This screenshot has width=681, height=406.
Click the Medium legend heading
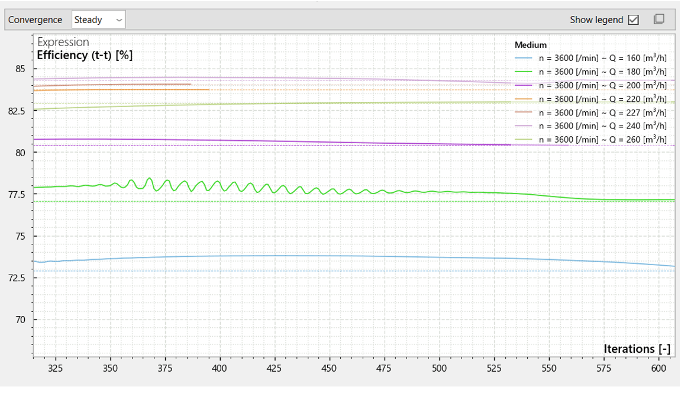tap(530, 45)
